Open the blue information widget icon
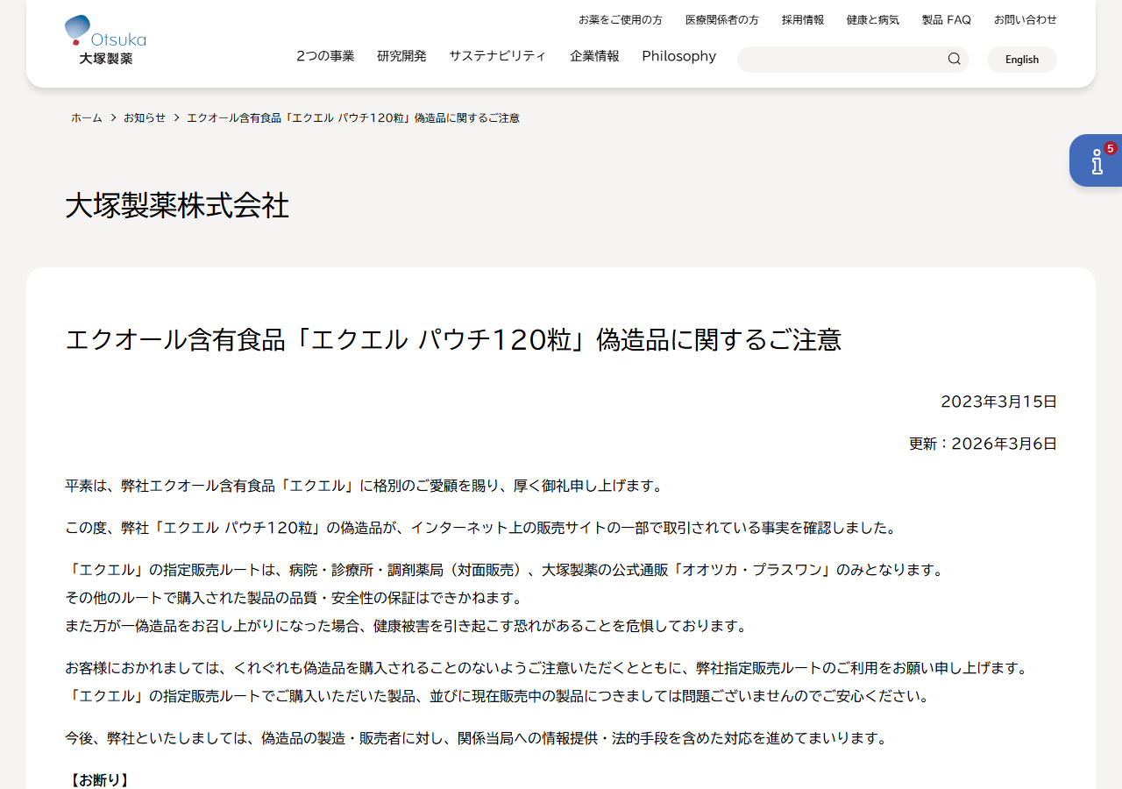 1096,160
